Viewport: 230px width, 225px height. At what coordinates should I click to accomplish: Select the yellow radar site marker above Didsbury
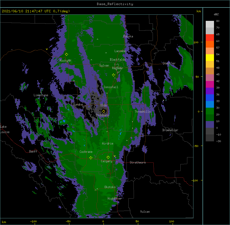pyautogui.click(x=104, y=111)
